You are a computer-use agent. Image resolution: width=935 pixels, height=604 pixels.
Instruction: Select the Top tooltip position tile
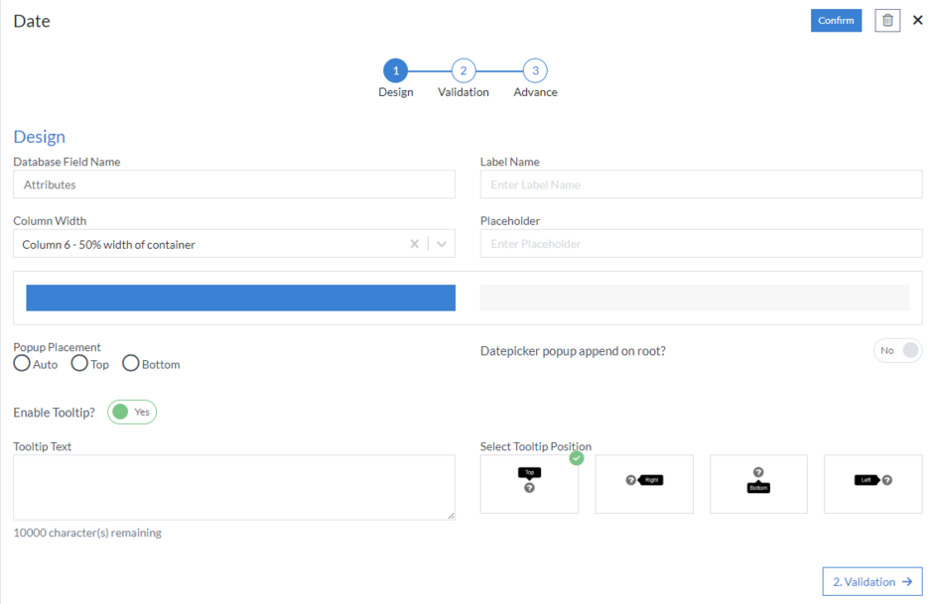coord(529,484)
